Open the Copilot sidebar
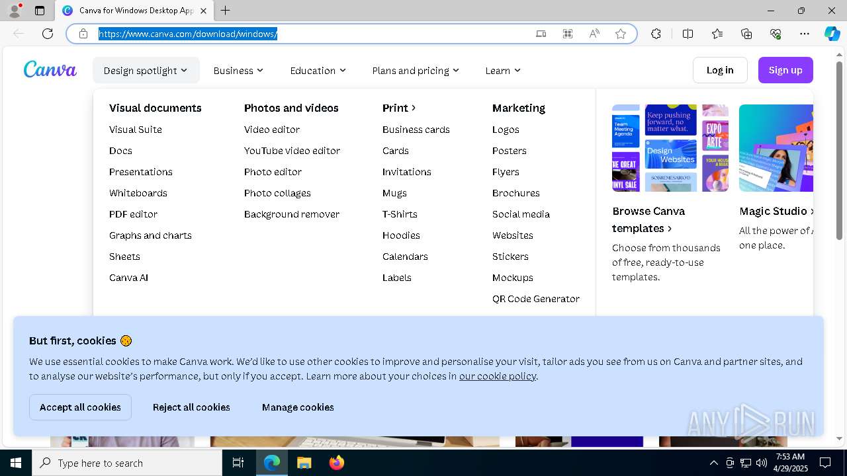The image size is (847, 476). click(x=832, y=34)
